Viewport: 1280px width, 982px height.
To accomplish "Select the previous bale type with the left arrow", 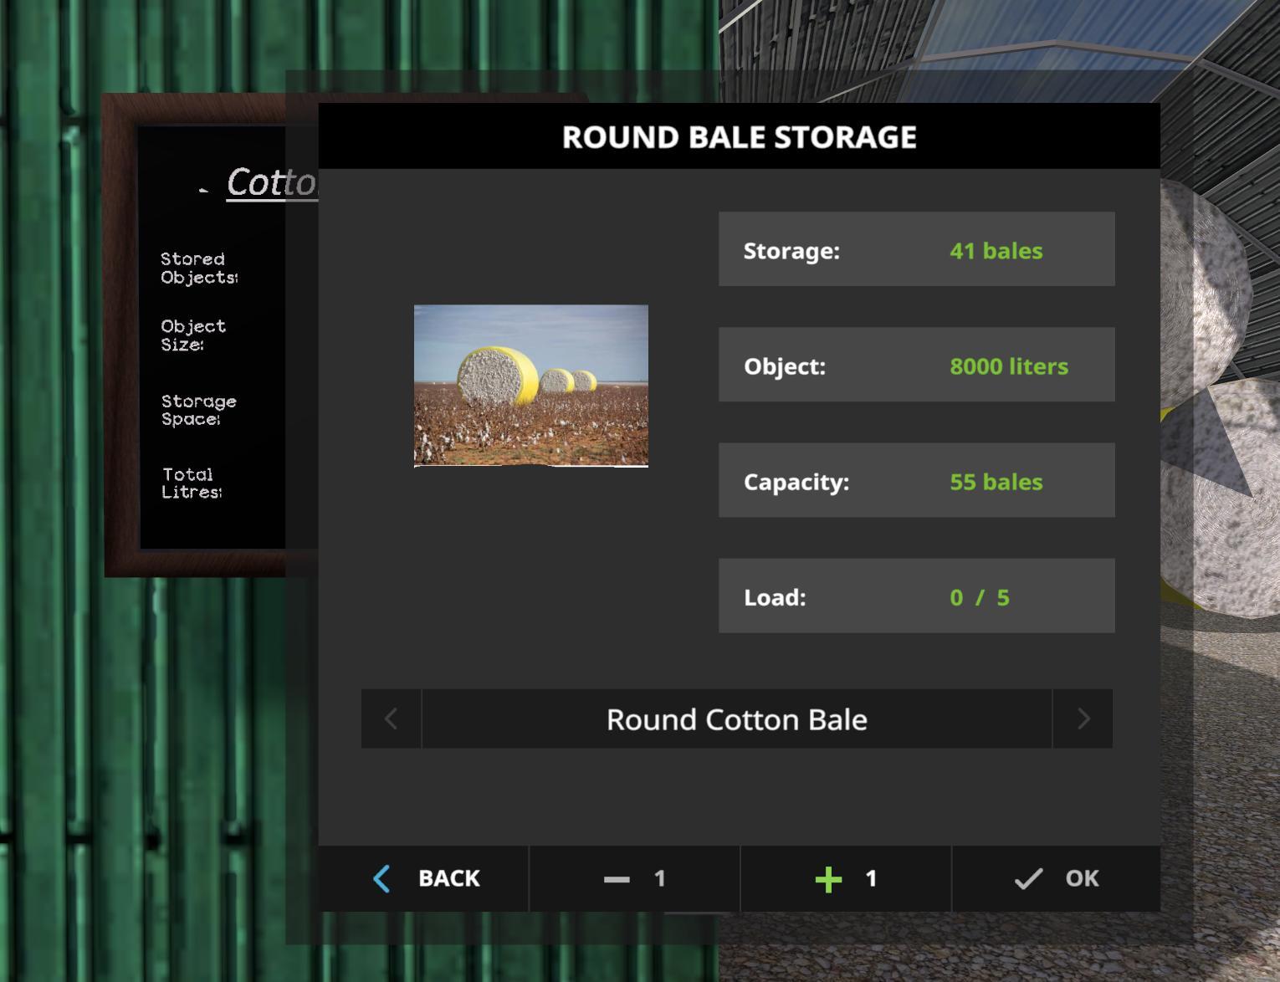I will pos(391,719).
